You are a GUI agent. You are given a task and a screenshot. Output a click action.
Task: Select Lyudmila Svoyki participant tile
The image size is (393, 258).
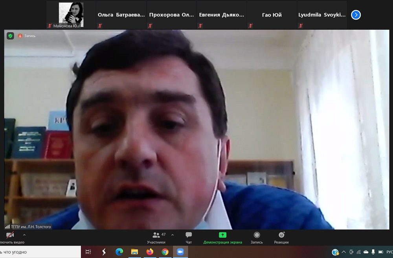pyautogui.click(x=322, y=15)
